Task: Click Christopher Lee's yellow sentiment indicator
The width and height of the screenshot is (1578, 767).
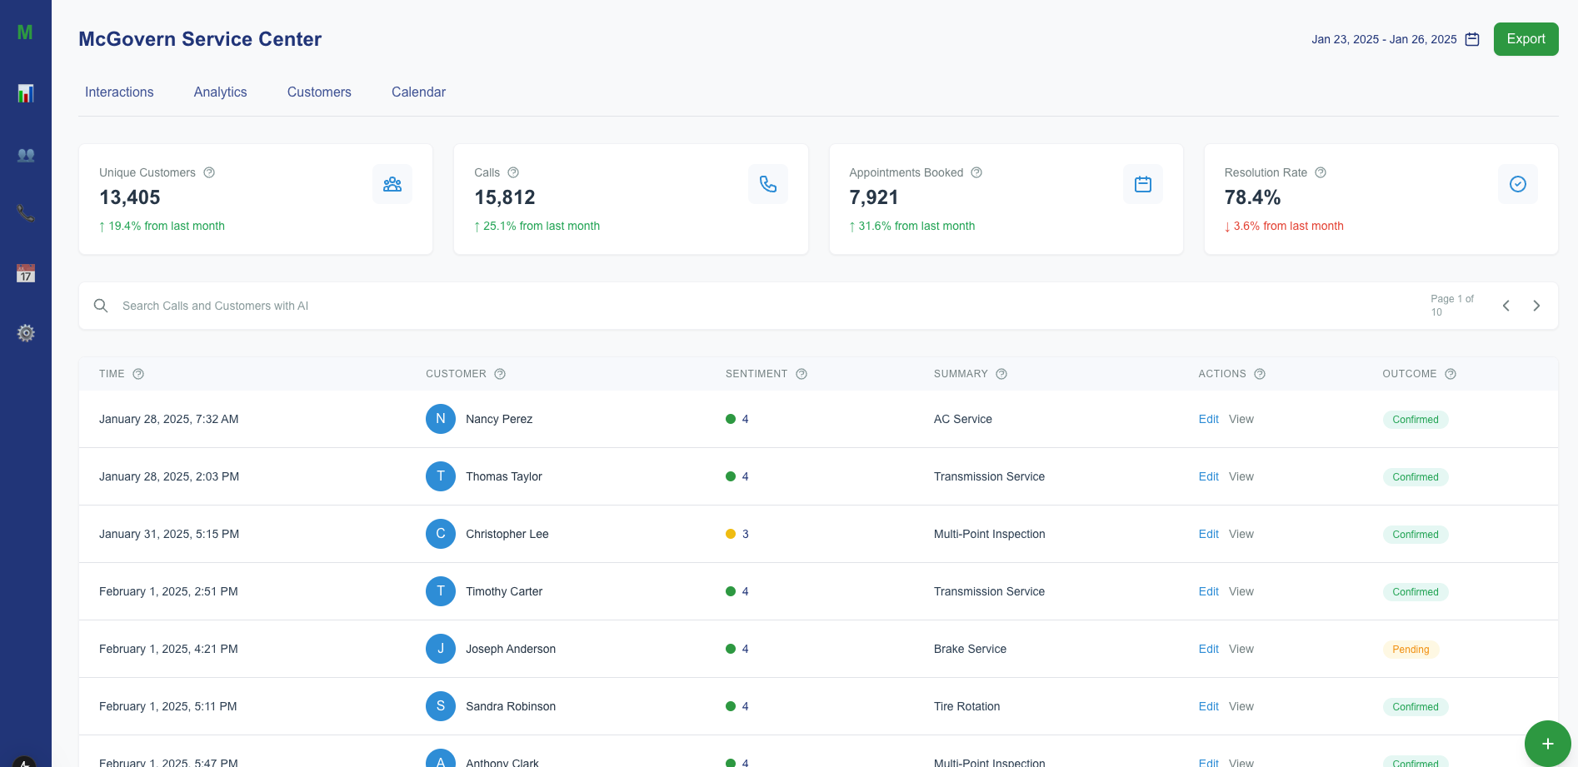Action: (731, 534)
